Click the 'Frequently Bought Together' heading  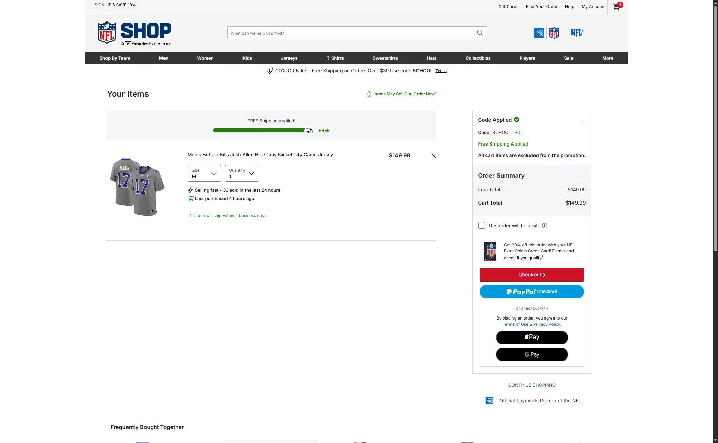147,427
